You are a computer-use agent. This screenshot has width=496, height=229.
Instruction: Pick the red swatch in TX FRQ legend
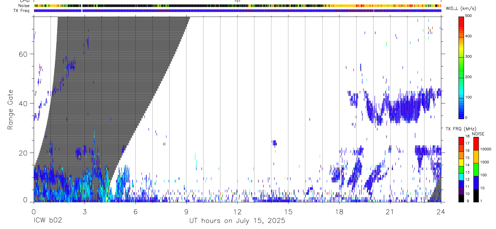click(461, 140)
